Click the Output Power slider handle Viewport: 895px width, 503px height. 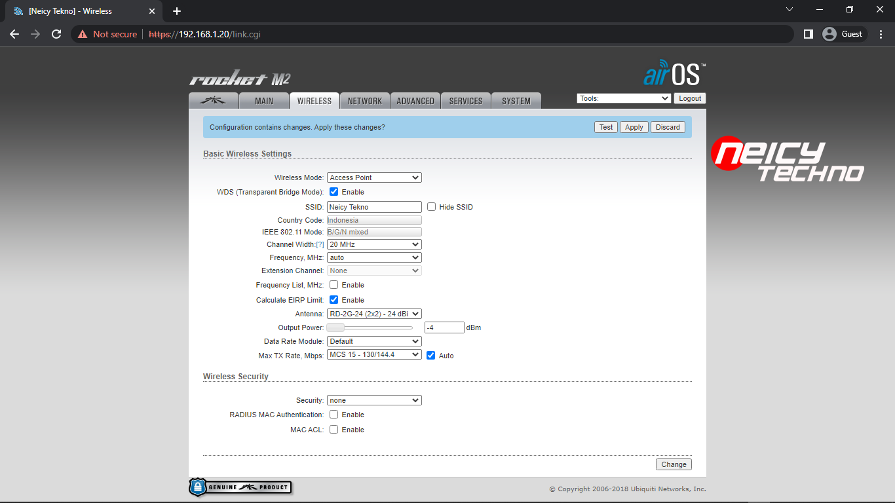pos(335,327)
